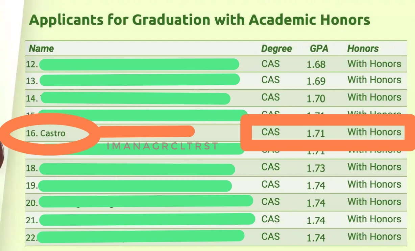Select the '16. Castro' name entry
The image size is (415, 251).
(46, 133)
